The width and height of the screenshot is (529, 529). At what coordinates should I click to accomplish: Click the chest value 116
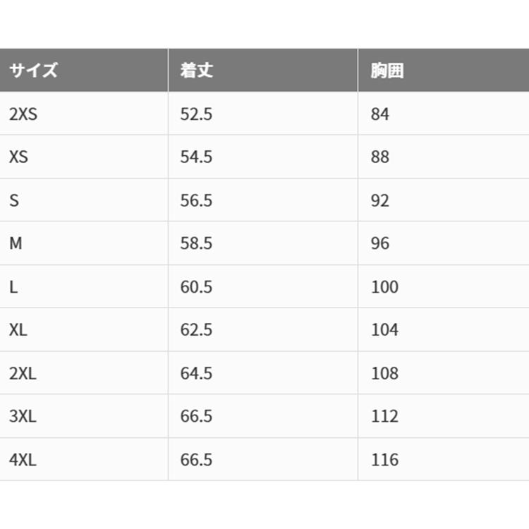(384, 460)
